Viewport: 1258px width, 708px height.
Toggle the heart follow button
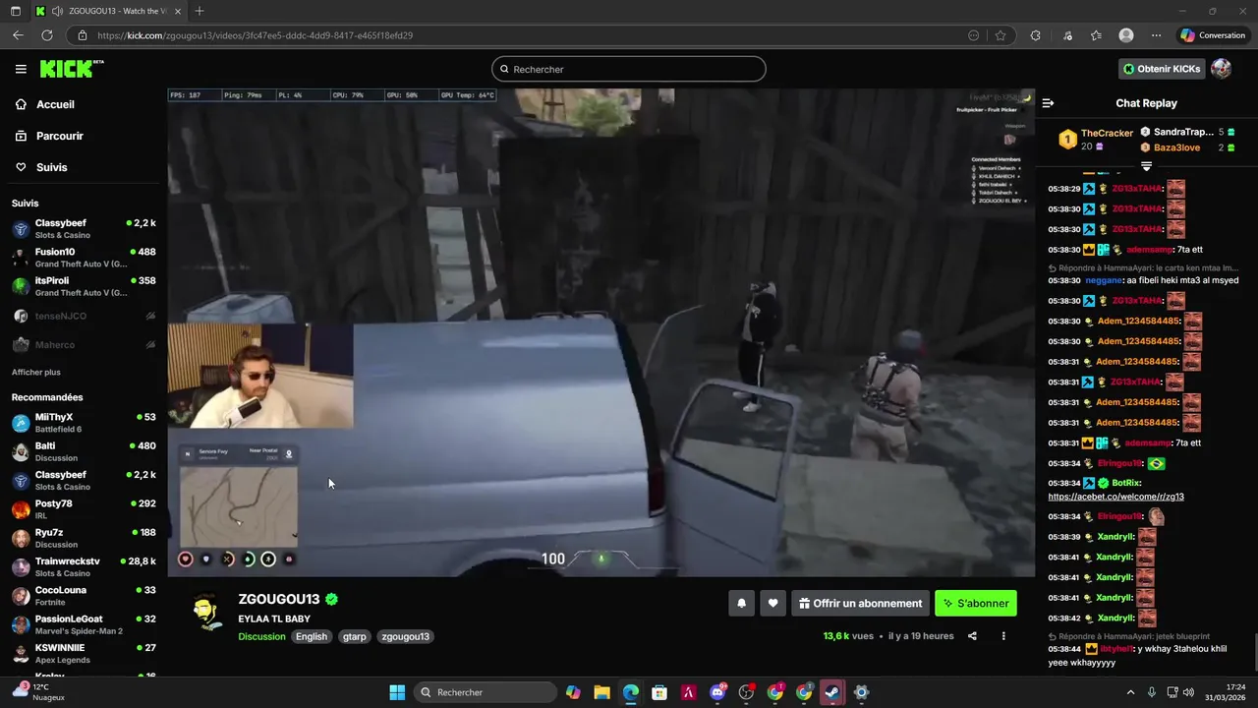(x=773, y=604)
